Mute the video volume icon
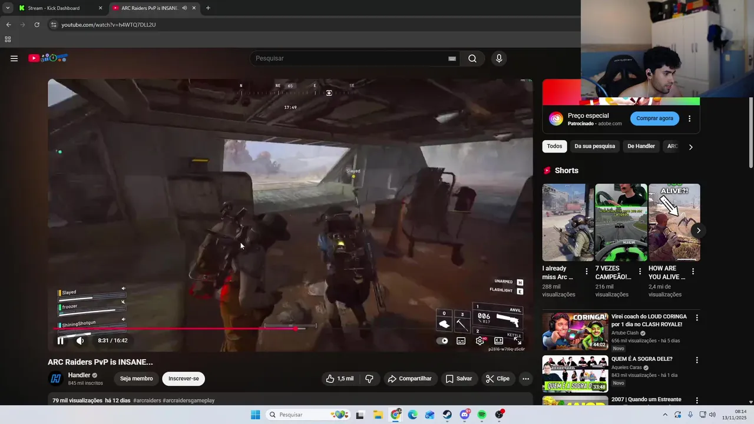 80,340
